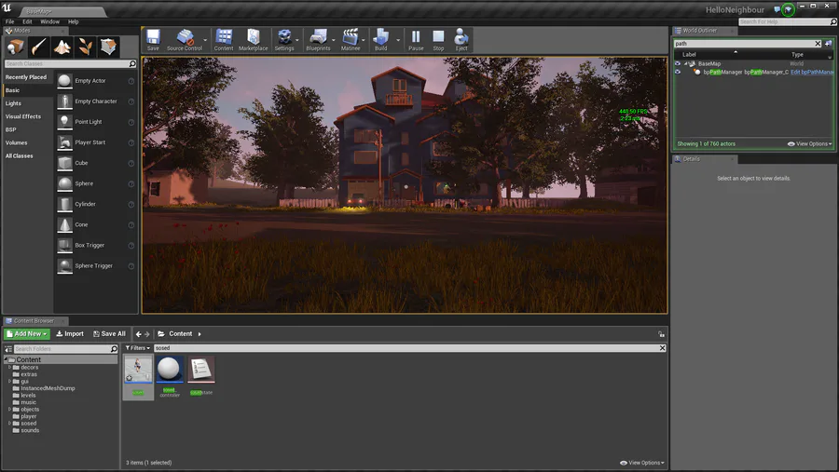839x472 pixels.
Task: Clear the World Outliner search text
Action: (818, 44)
